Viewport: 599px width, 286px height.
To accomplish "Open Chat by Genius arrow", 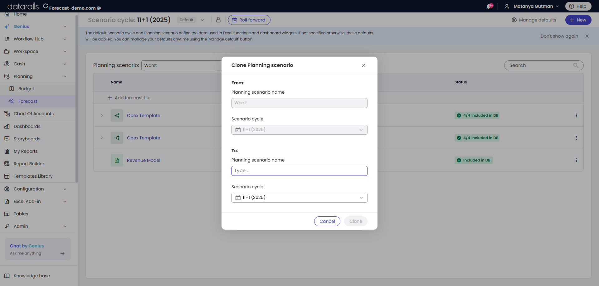I will coord(62,253).
